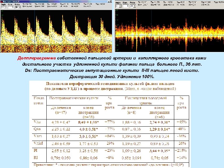This screenshot has height=168, width=224.
Task: Click the "+77%" cell in the VAs row
Action: 110,122
